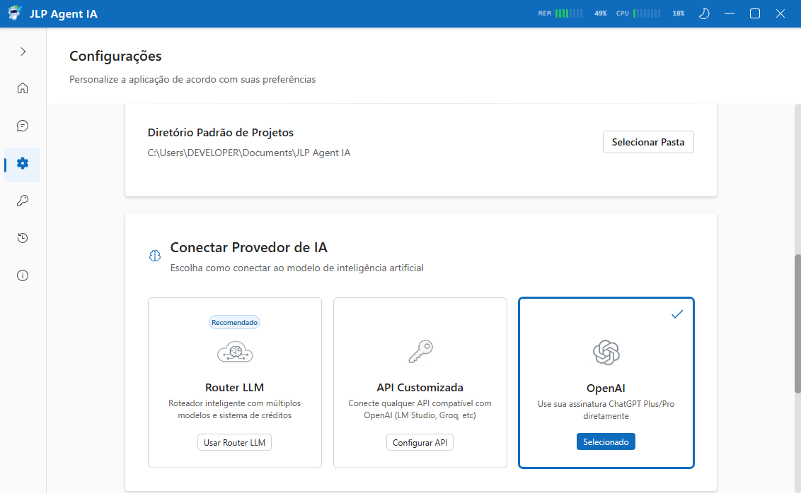
Task: Open the chat conversation sidebar icon
Action: pos(22,126)
